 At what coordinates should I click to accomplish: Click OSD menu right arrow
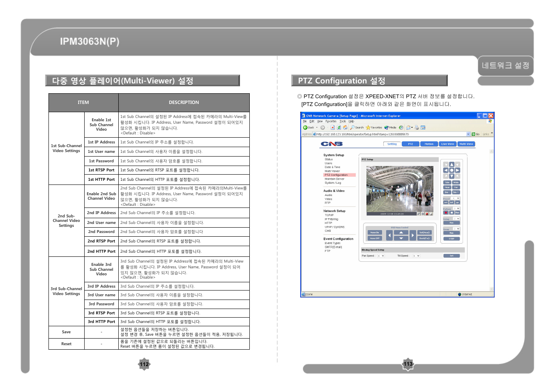click(x=413, y=235)
